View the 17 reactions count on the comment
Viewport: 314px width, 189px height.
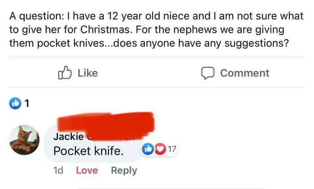tap(172, 149)
